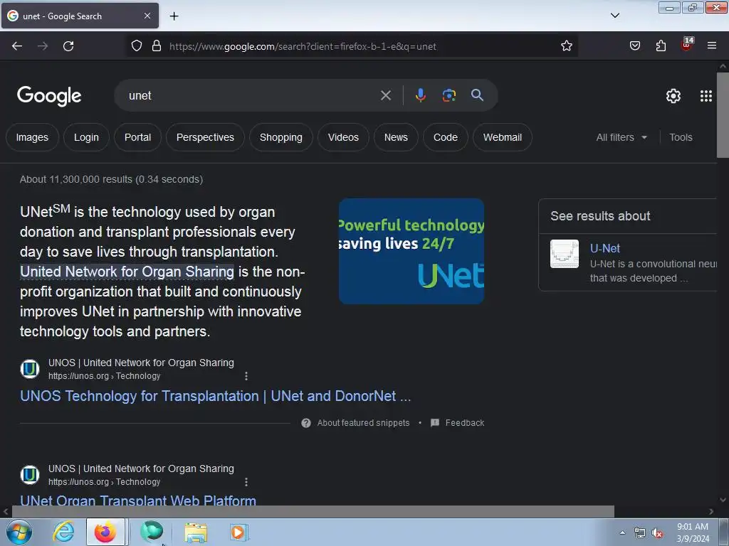Select the Portal filter chip
729x546 pixels.
[x=137, y=137]
